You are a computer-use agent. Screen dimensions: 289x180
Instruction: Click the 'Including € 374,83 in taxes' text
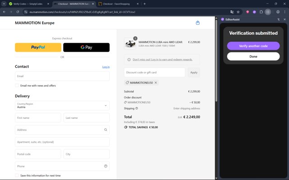(x=140, y=122)
